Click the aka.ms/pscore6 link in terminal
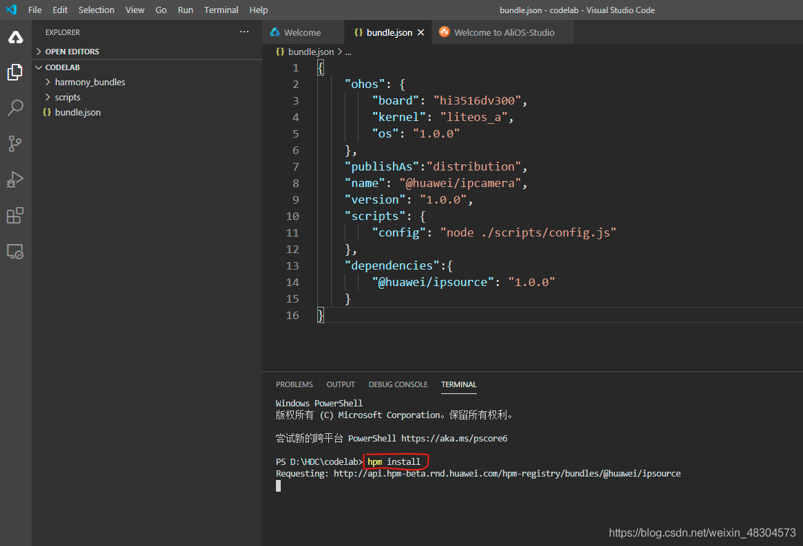The width and height of the screenshot is (803, 546). click(x=454, y=439)
